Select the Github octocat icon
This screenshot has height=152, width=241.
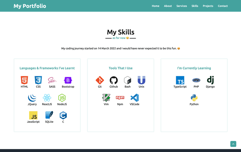pyautogui.click(x=114, y=80)
